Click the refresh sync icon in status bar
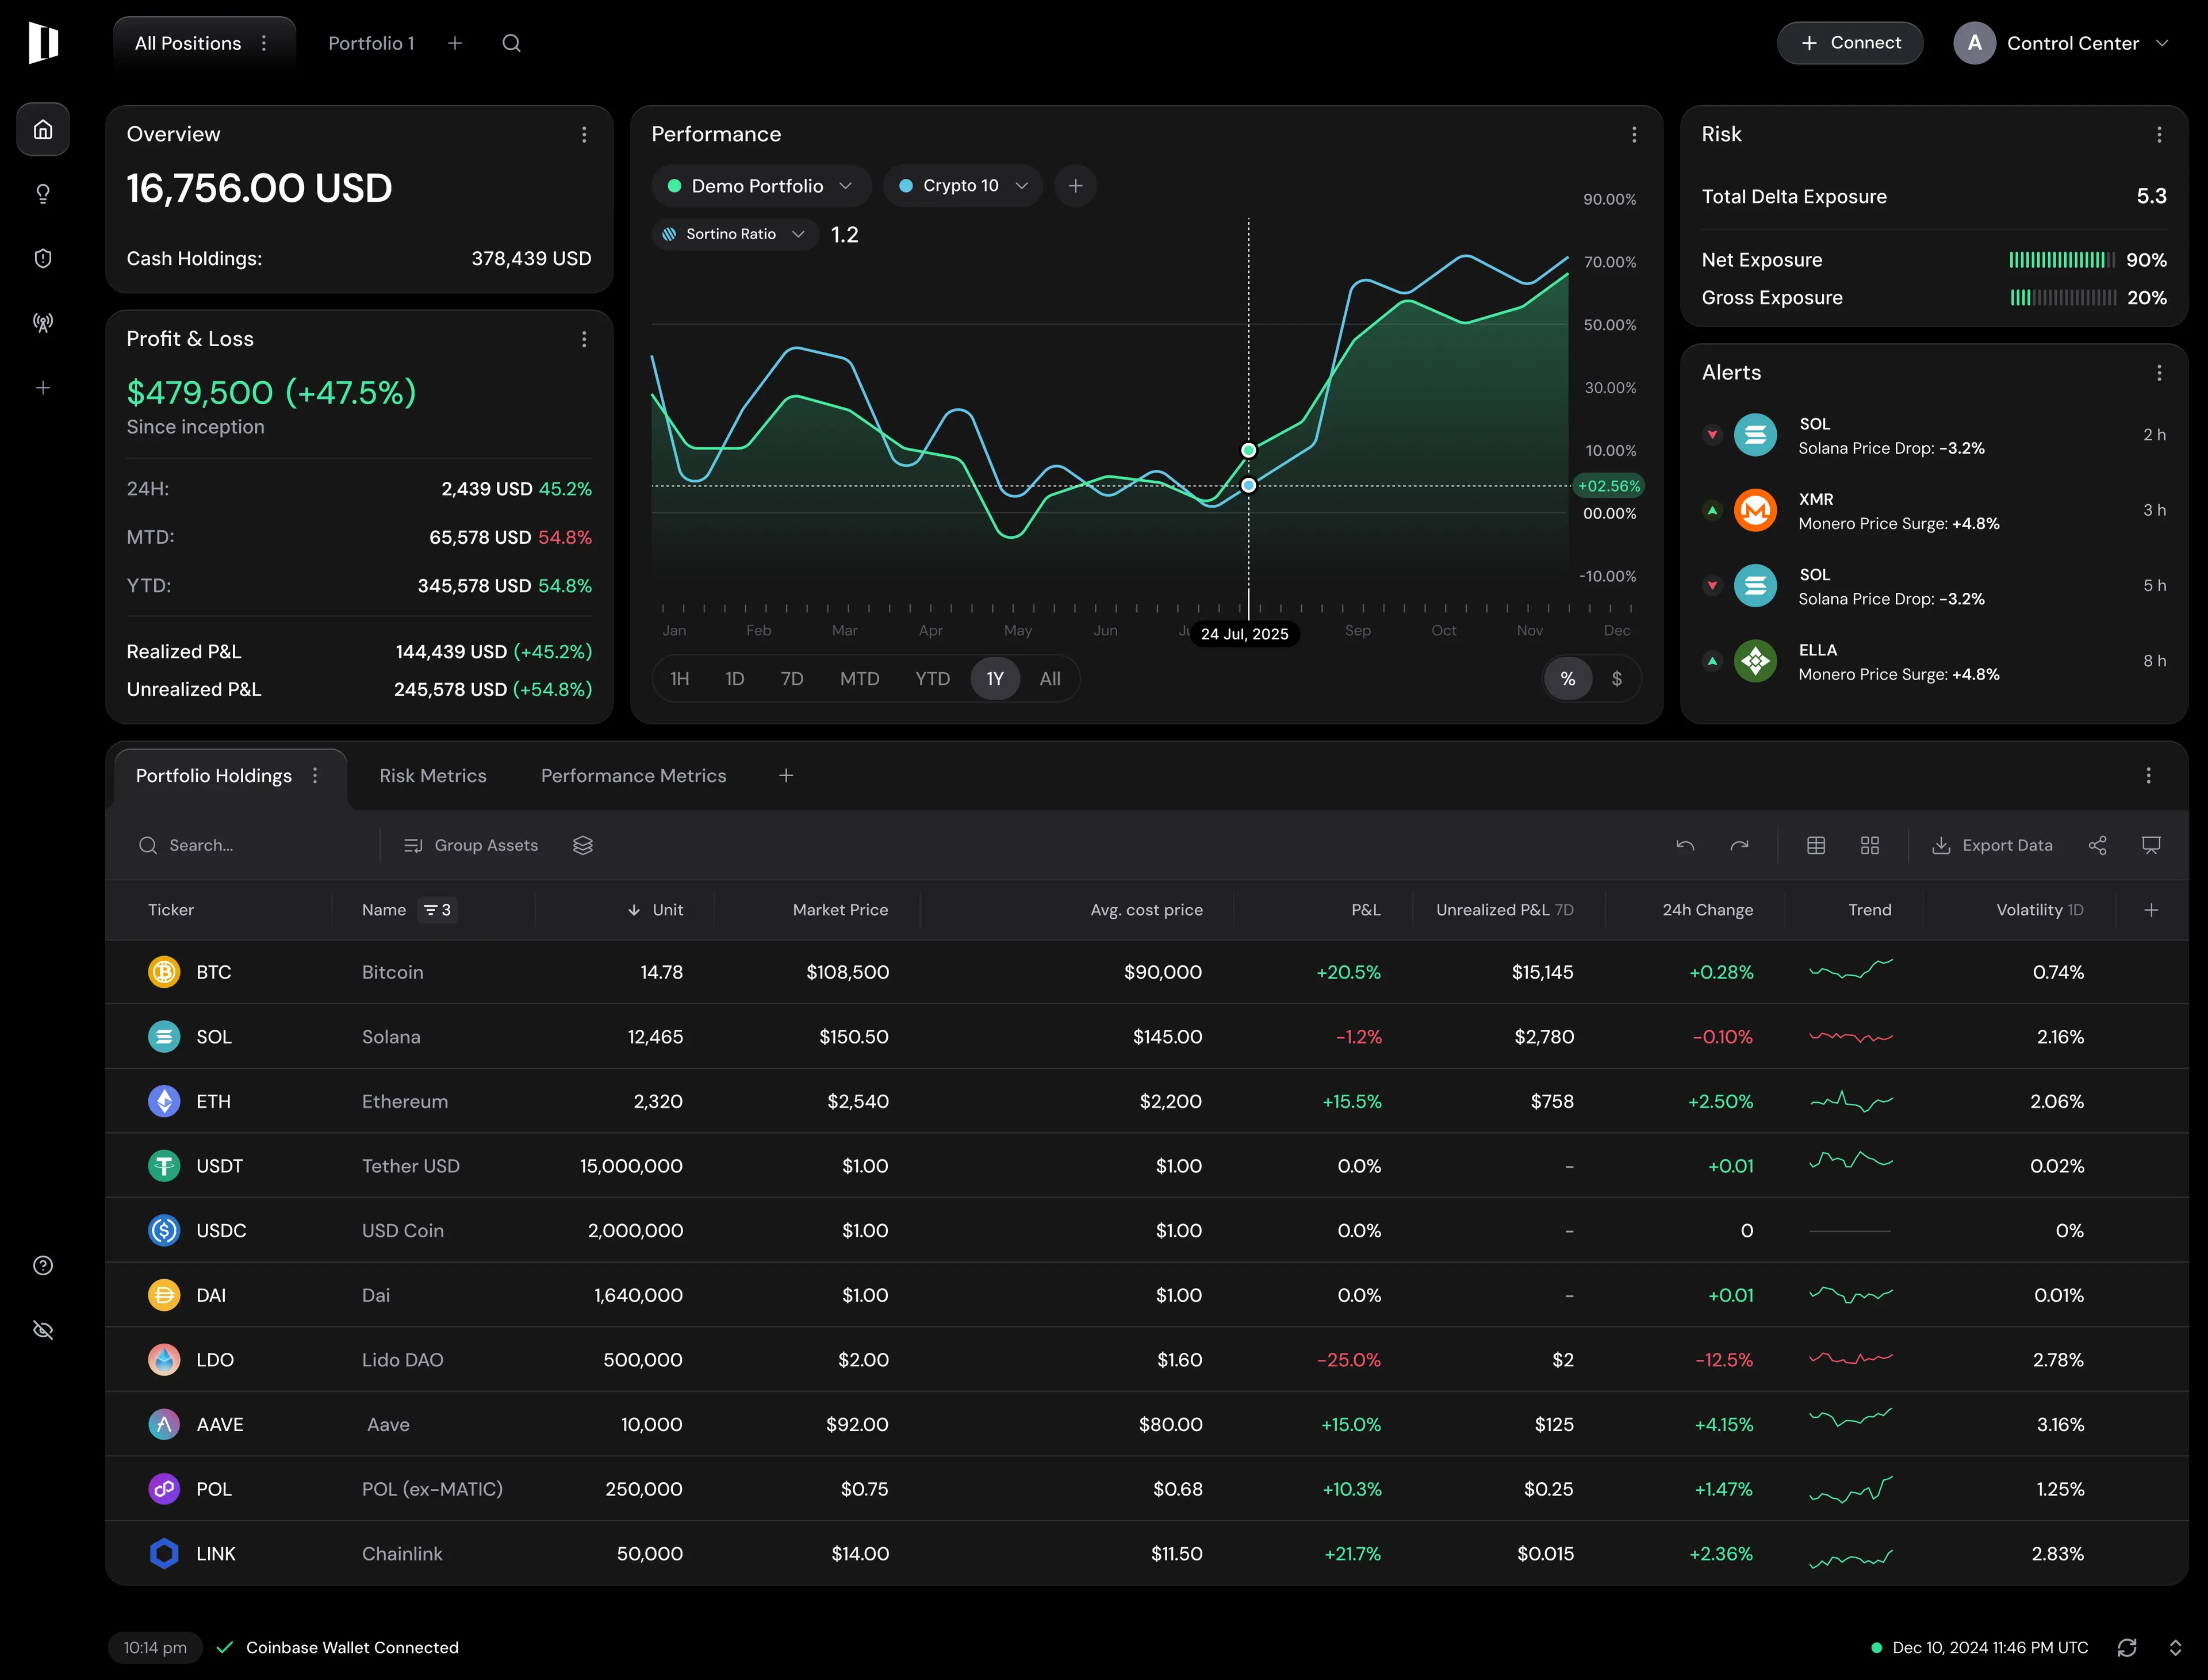This screenshot has width=2208, height=1680. [x=2127, y=1647]
